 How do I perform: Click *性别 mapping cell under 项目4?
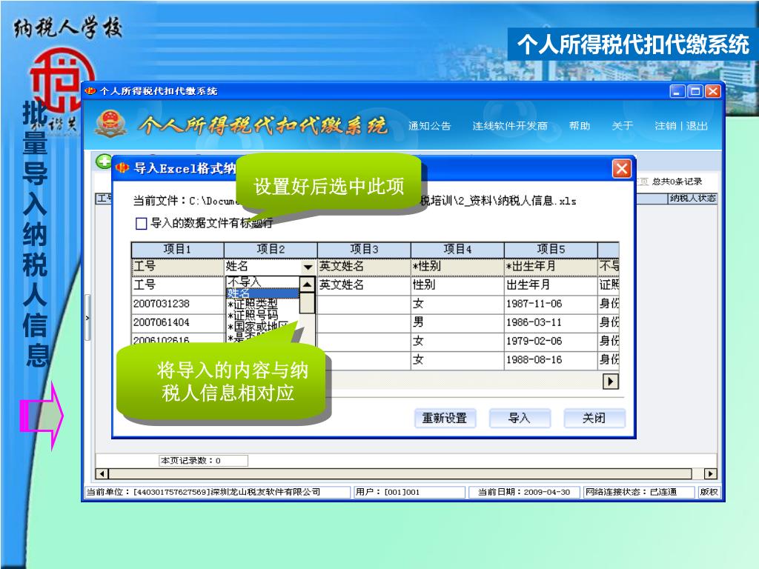457,267
